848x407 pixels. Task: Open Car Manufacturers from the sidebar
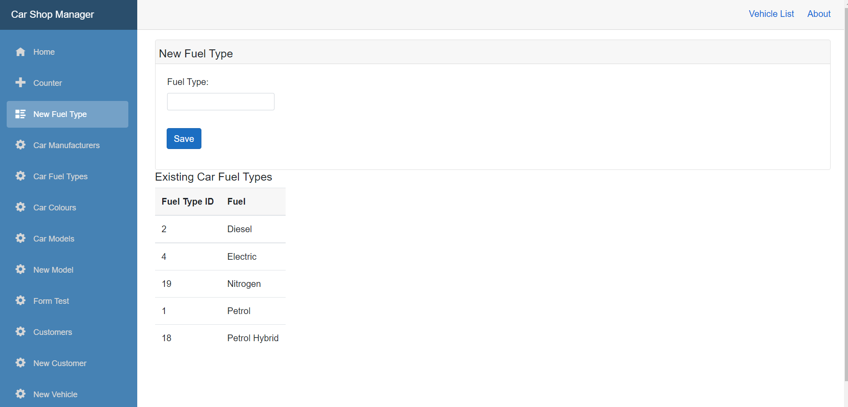(66, 145)
